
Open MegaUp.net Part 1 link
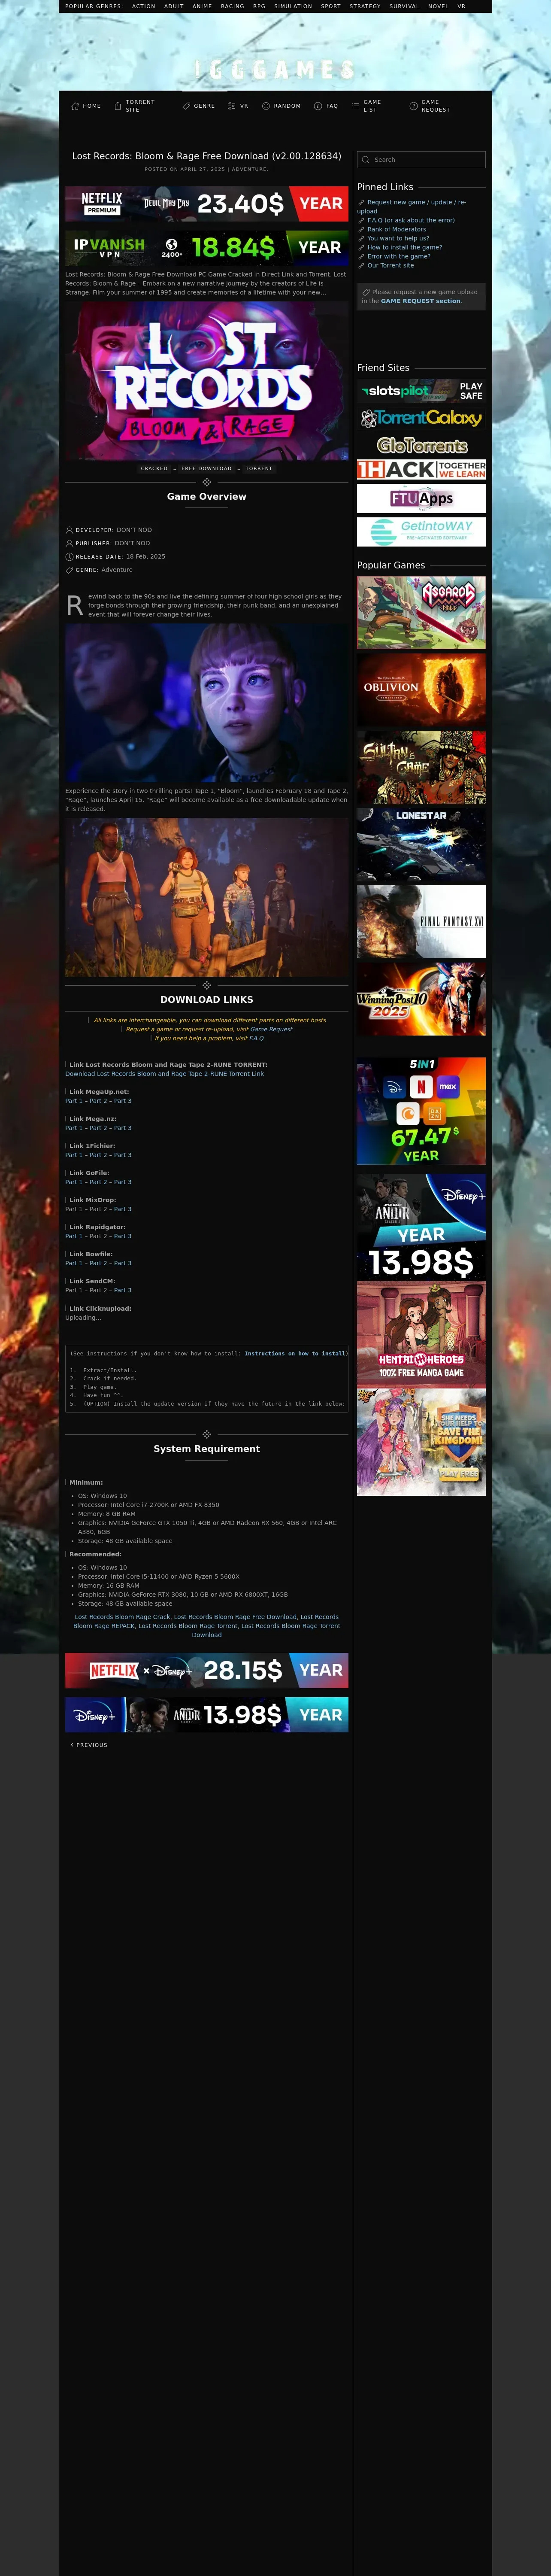pos(74,1101)
